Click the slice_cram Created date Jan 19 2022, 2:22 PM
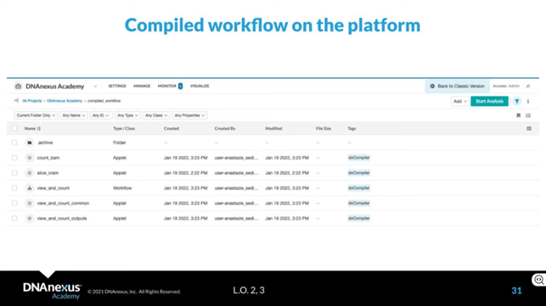The width and height of the screenshot is (546, 306). 185,173
